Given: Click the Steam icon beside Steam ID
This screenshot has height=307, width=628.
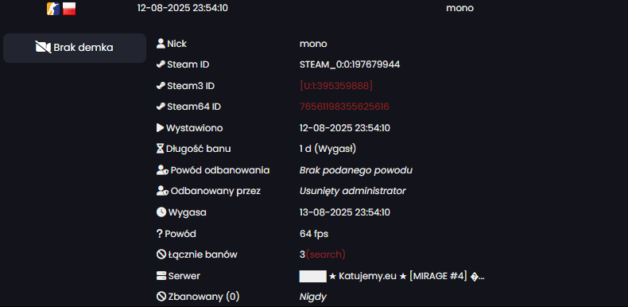Looking at the screenshot, I should pyautogui.click(x=161, y=64).
